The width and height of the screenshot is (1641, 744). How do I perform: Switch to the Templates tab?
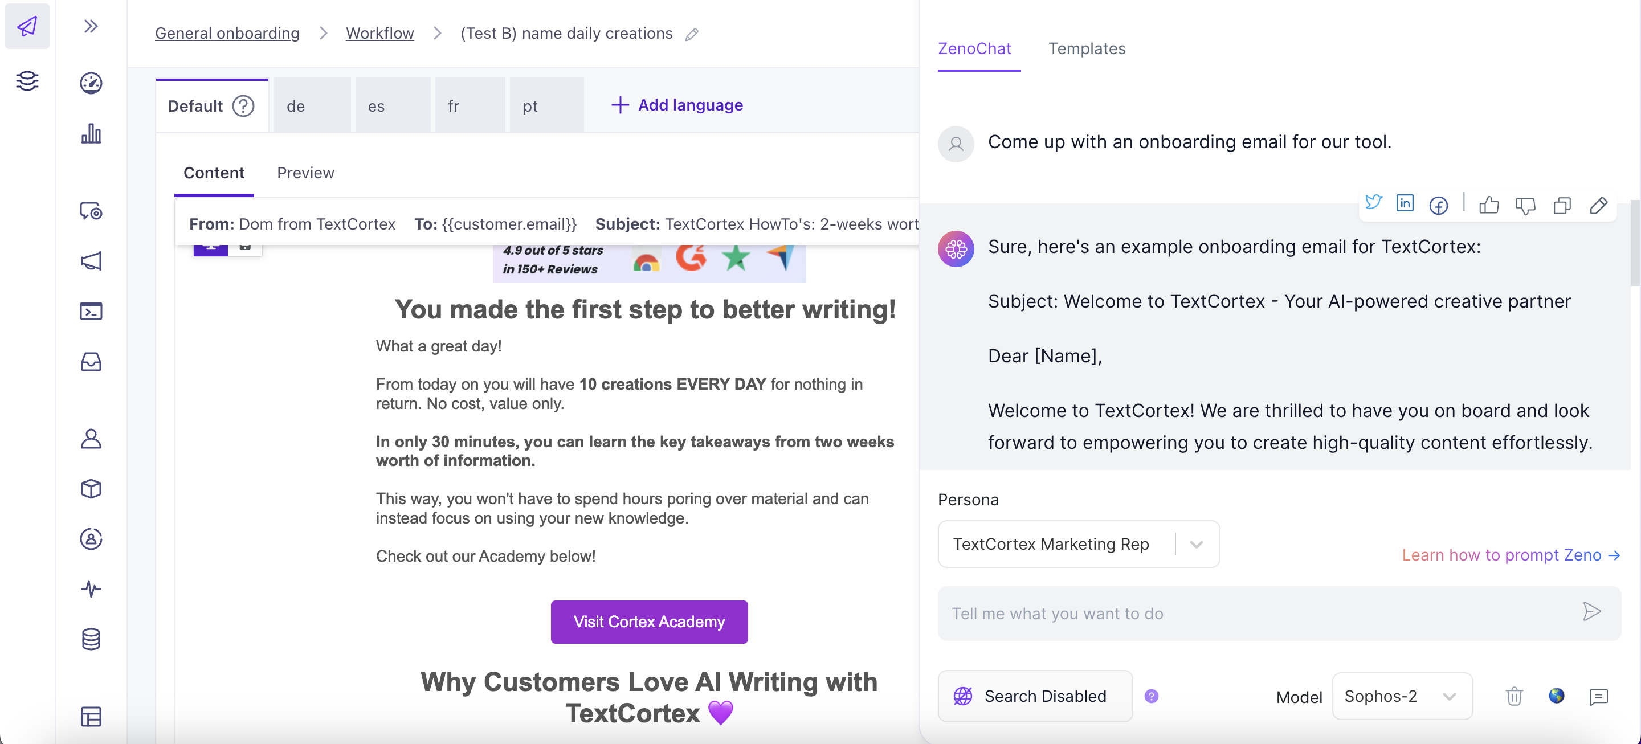1087,48
